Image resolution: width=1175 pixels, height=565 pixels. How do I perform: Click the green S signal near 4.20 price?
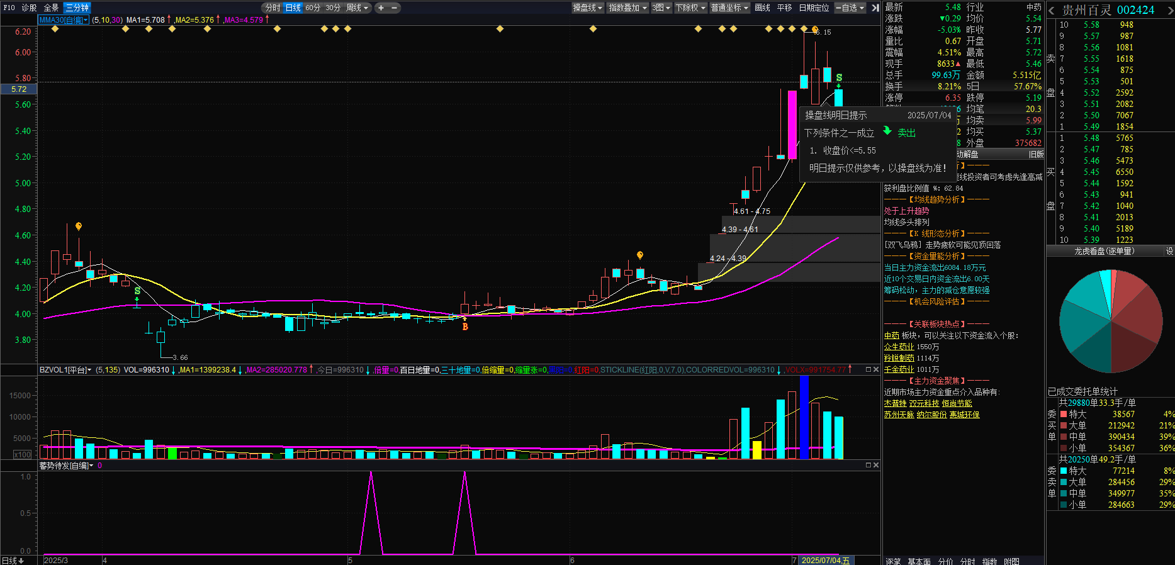coord(137,291)
